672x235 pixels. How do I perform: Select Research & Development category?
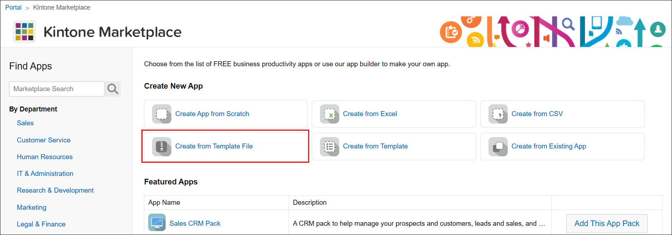[x=55, y=190]
